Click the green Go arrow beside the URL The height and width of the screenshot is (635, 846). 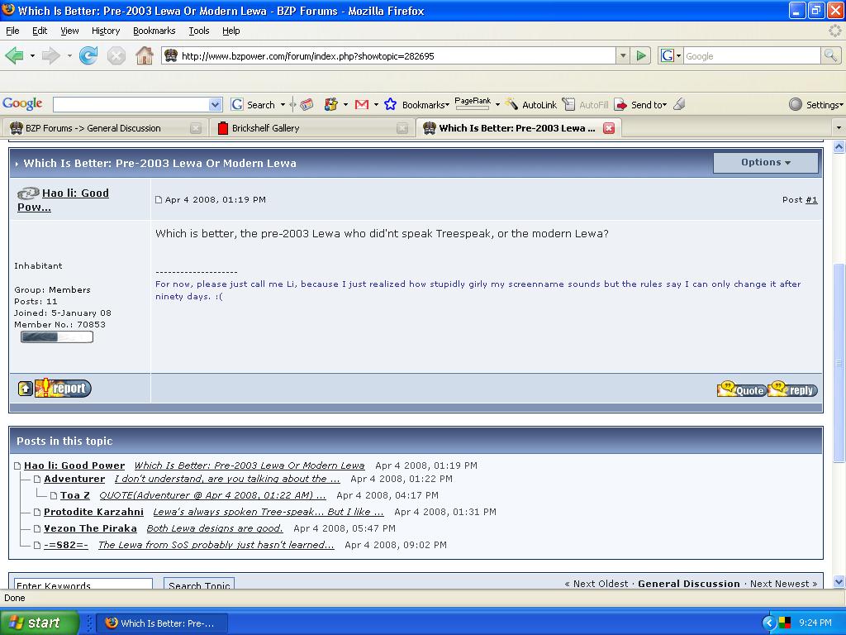[x=640, y=55]
